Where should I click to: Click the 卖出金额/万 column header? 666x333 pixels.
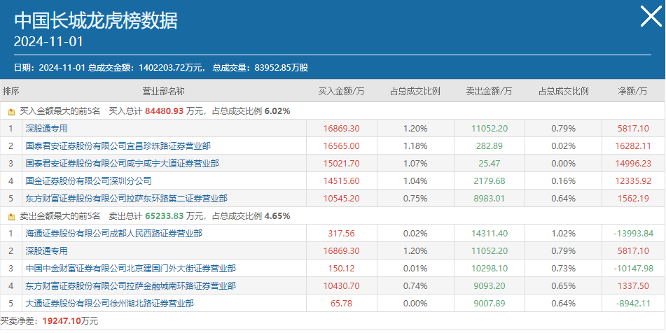[489, 91]
